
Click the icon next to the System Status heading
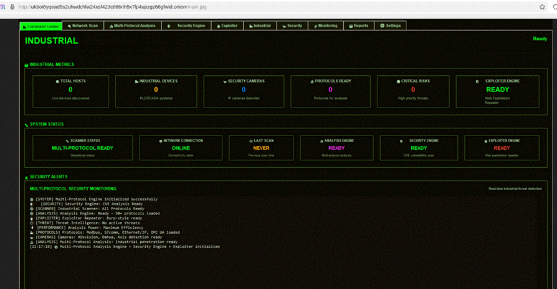click(x=26, y=125)
